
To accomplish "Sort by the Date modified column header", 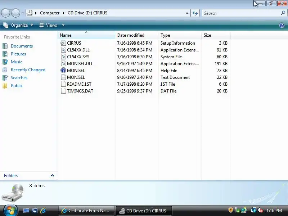I will [137, 35].
